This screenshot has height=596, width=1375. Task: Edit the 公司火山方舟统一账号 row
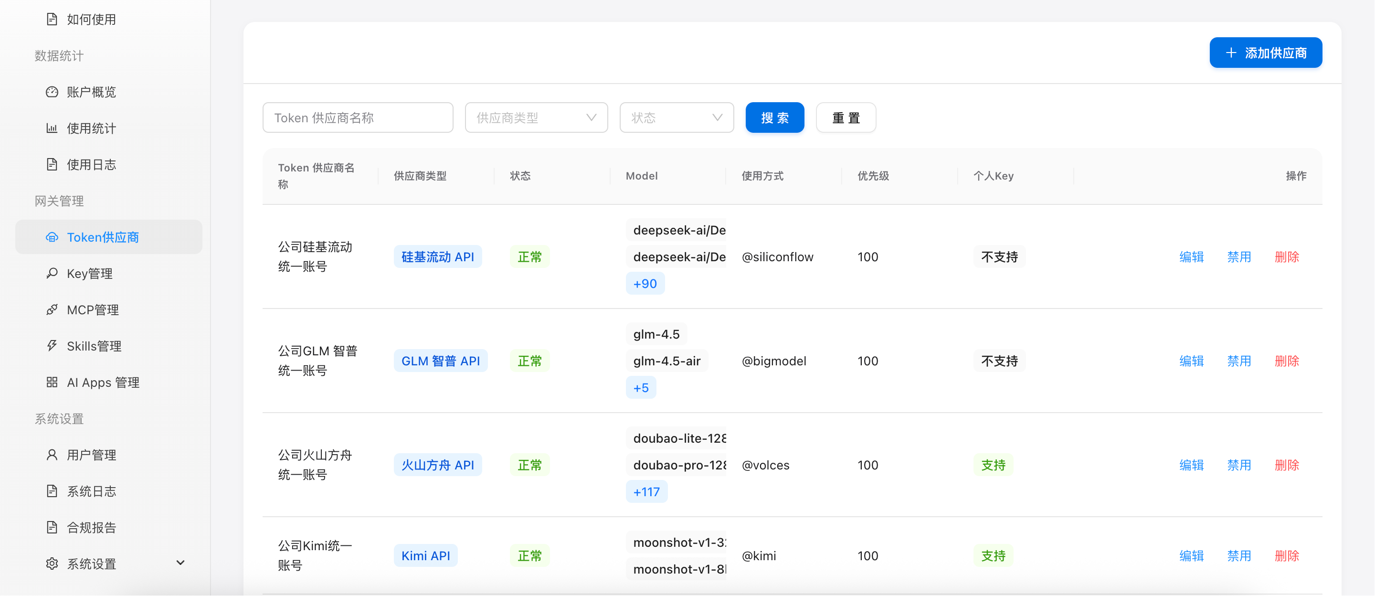pyautogui.click(x=1191, y=466)
